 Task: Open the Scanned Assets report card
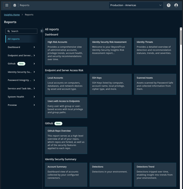pyautogui.click(x=155, y=84)
